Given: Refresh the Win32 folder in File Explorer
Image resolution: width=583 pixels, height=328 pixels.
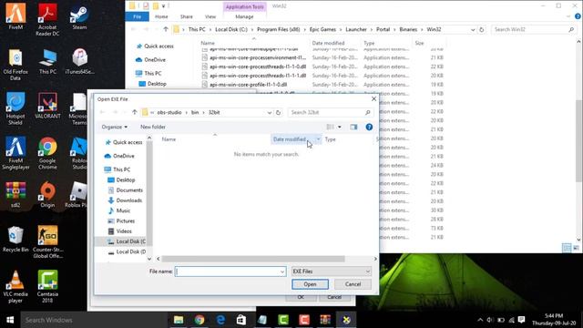Looking at the screenshot, I should [x=482, y=29].
